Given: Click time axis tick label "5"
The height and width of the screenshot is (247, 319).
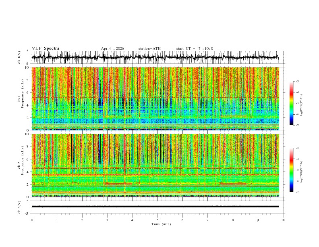Looking at the screenshot, I should coord(157,220).
